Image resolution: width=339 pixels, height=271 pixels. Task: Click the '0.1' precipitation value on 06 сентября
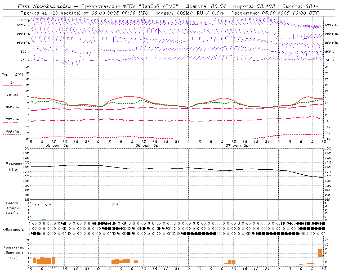click(x=115, y=205)
